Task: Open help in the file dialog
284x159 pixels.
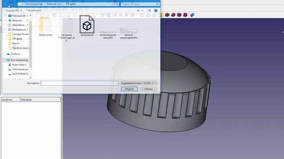Action: [x=156, y=11]
